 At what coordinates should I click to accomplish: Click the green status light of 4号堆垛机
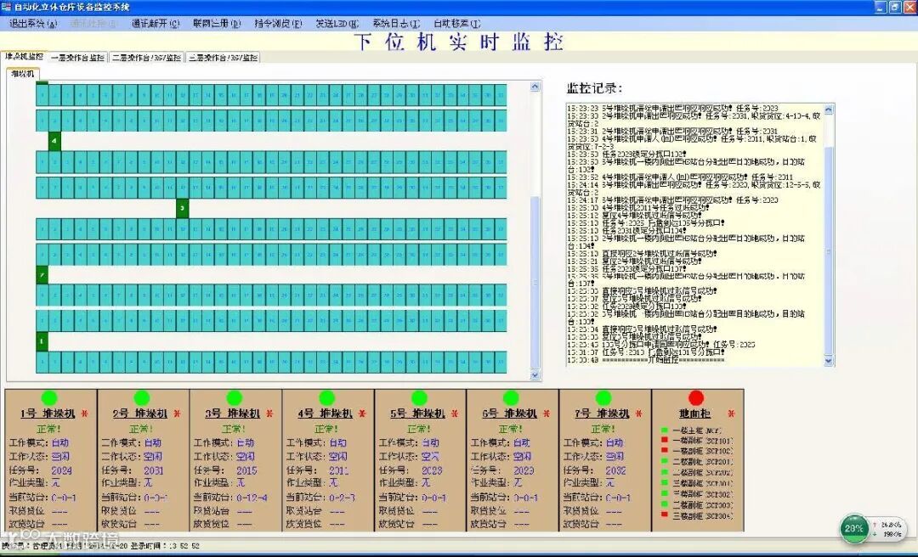tap(326, 398)
